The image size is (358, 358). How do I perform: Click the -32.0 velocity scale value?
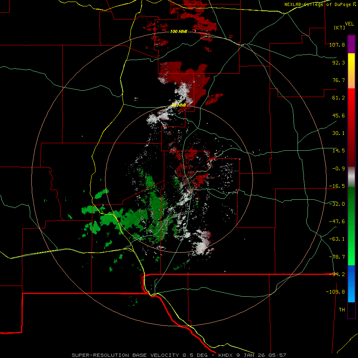337,204
